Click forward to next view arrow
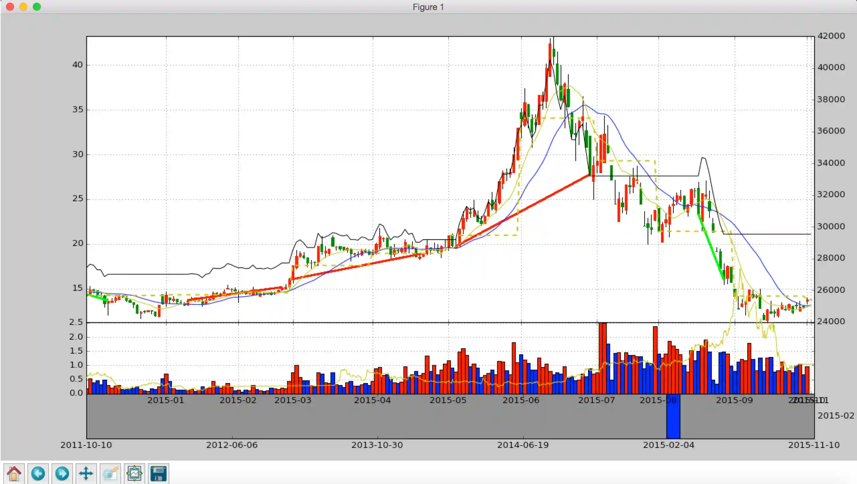The height and width of the screenshot is (484, 857). 62,473
